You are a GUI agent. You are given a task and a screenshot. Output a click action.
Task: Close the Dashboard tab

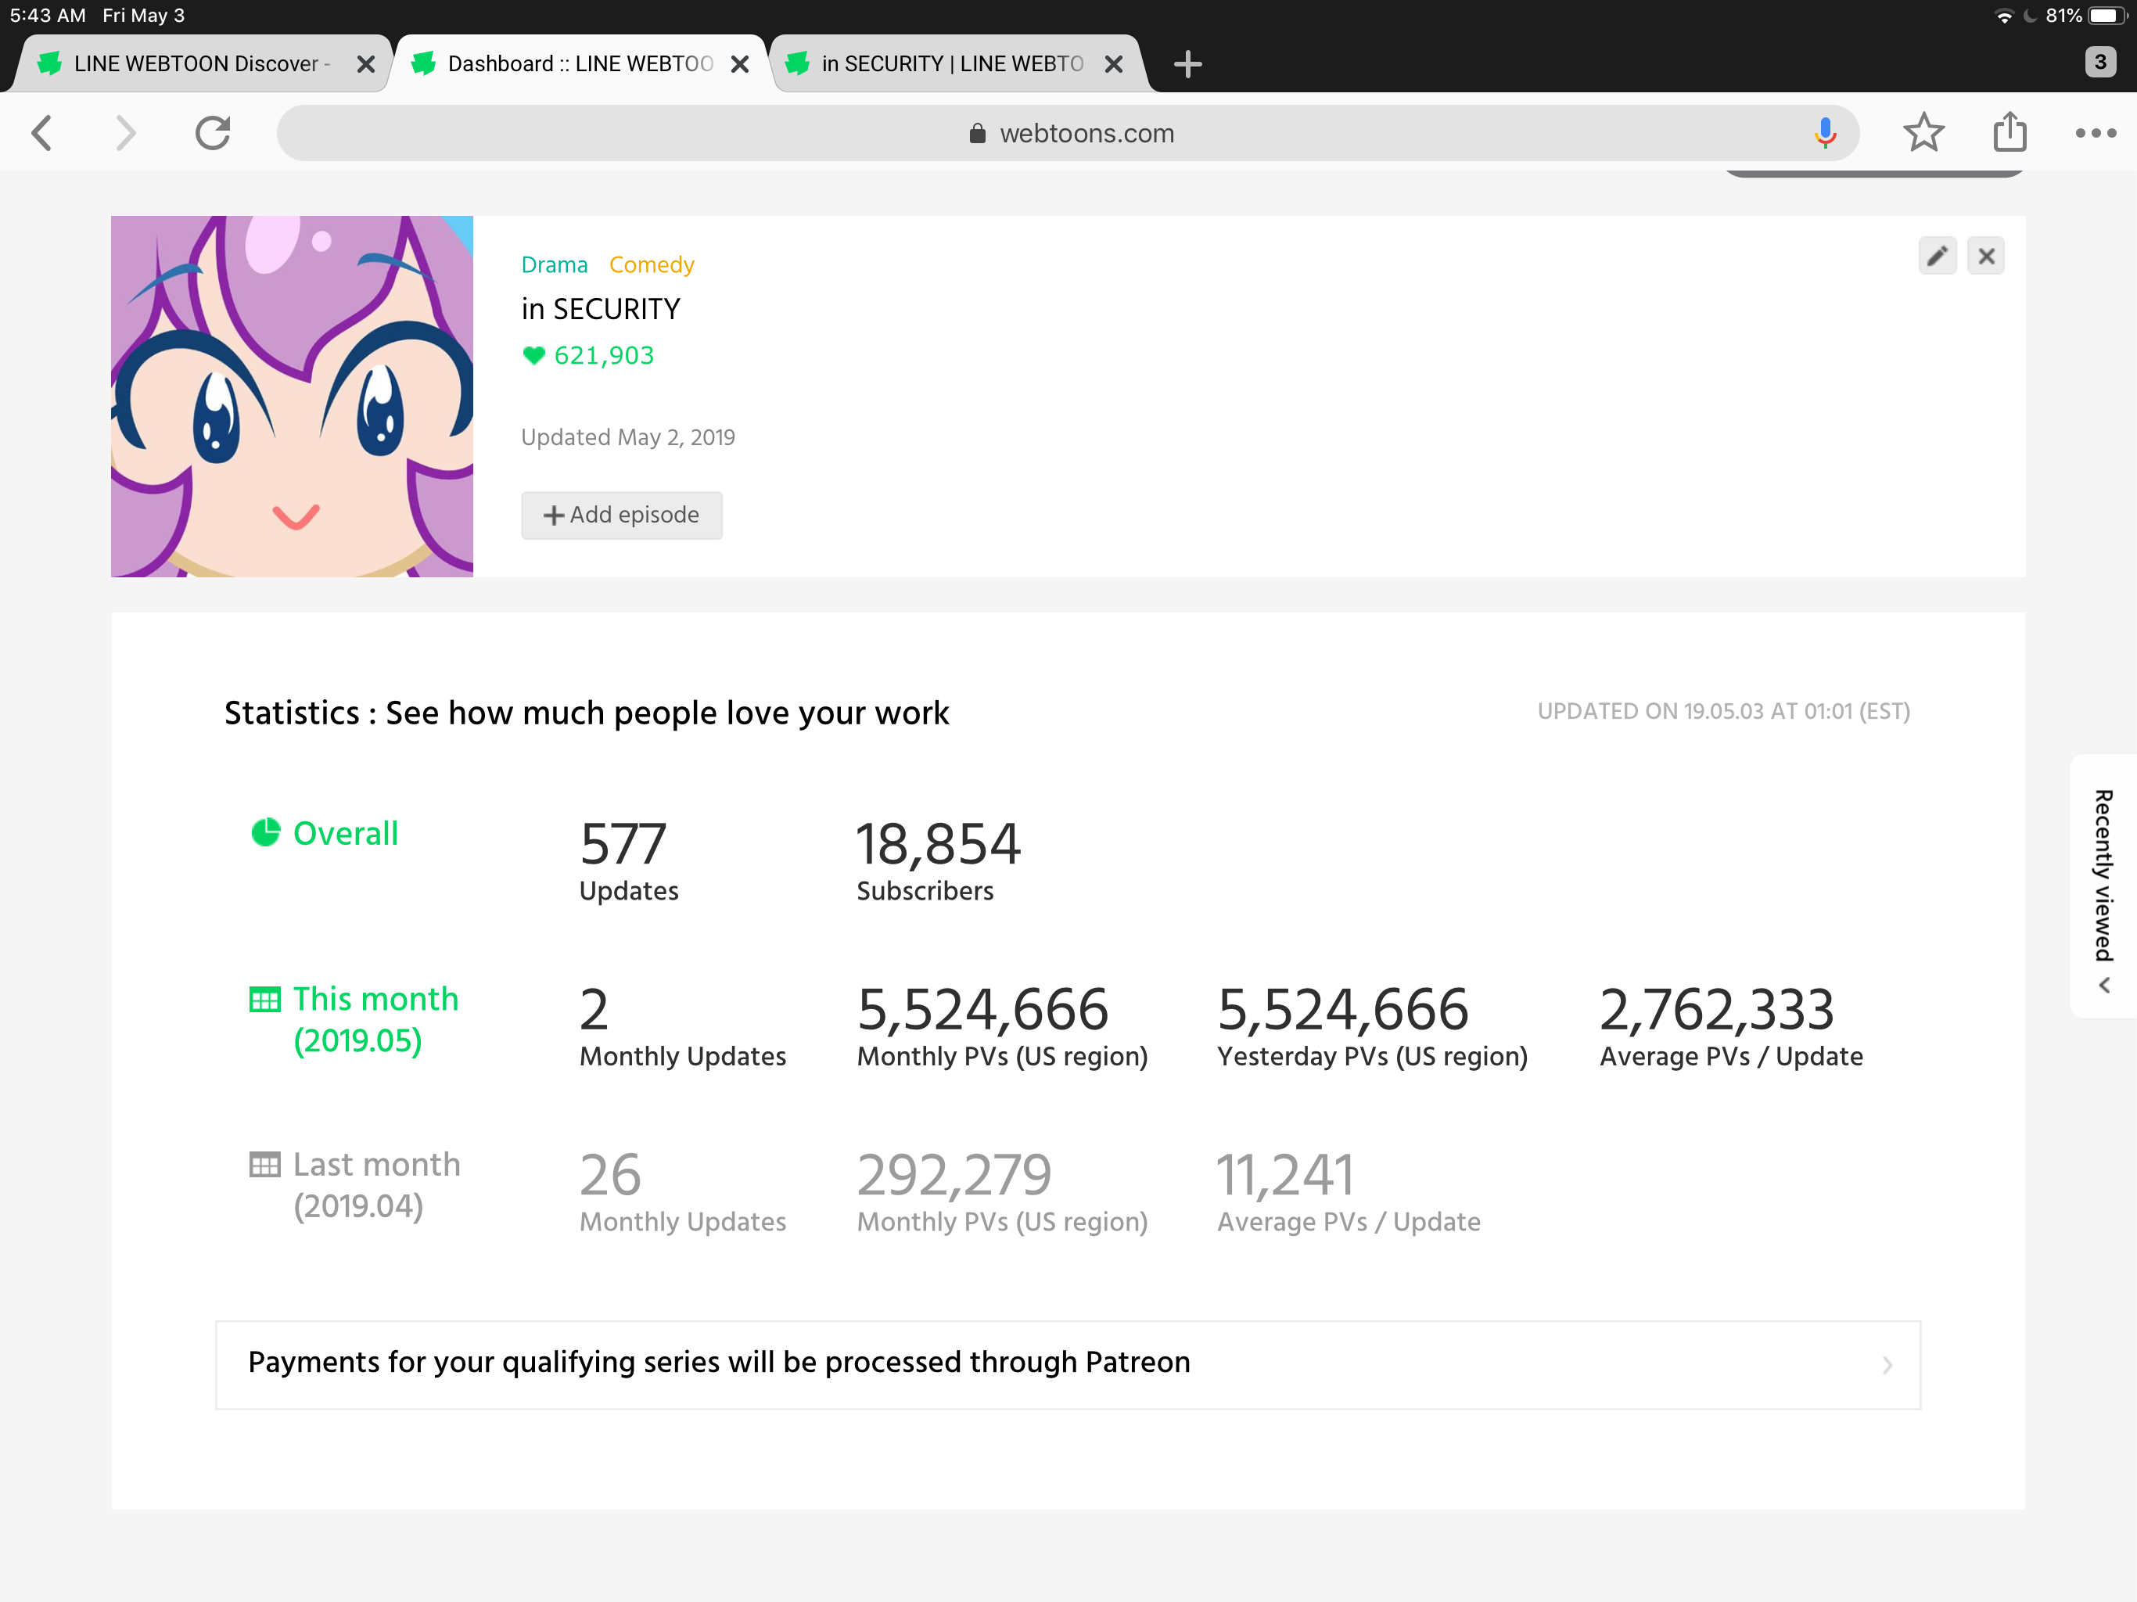pyautogui.click(x=740, y=64)
